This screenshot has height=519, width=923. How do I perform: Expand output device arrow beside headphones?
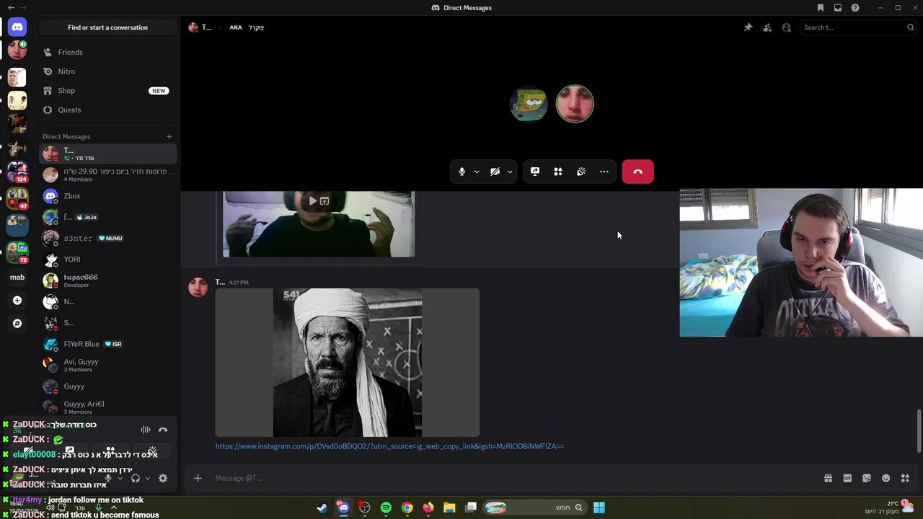(x=147, y=478)
